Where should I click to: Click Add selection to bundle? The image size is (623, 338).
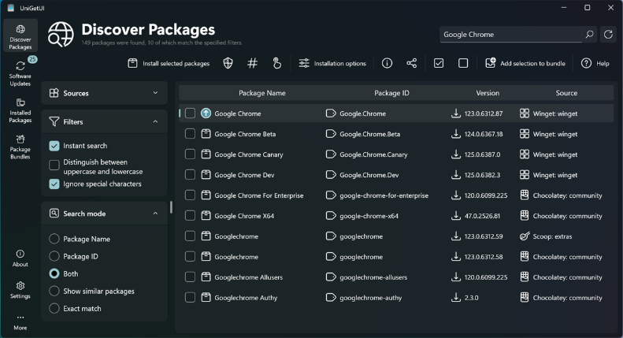525,63
